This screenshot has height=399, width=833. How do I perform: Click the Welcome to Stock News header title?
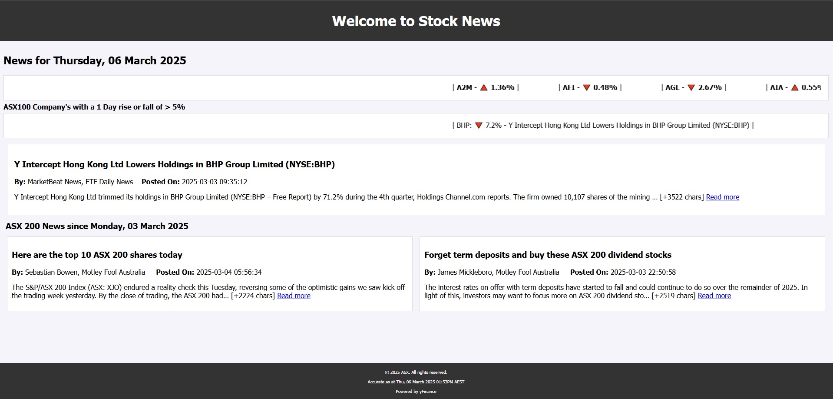click(x=416, y=21)
